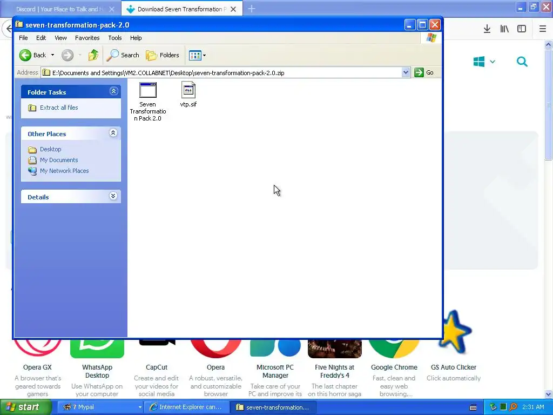Image resolution: width=553 pixels, height=415 pixels.
Task: Open the Google Chrome app link
Action: pos(394,367)
